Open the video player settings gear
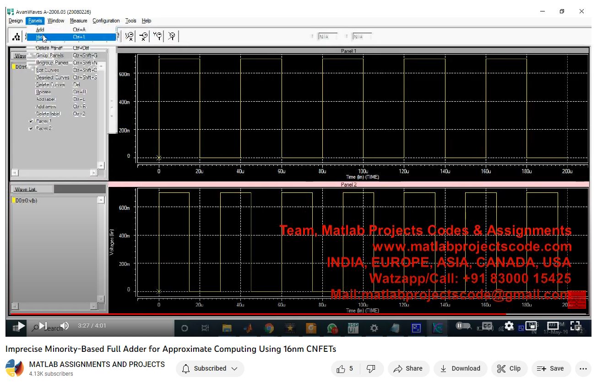The height and width of the screenshot is (383, 597). point(509,326)
